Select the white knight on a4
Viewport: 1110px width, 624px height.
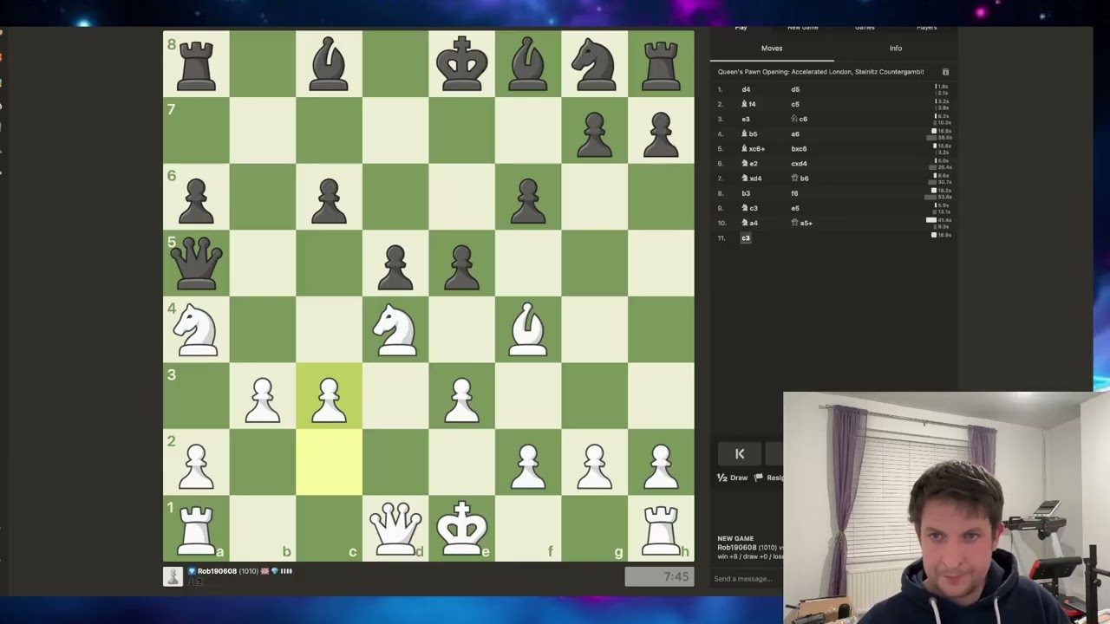[196, 329]
